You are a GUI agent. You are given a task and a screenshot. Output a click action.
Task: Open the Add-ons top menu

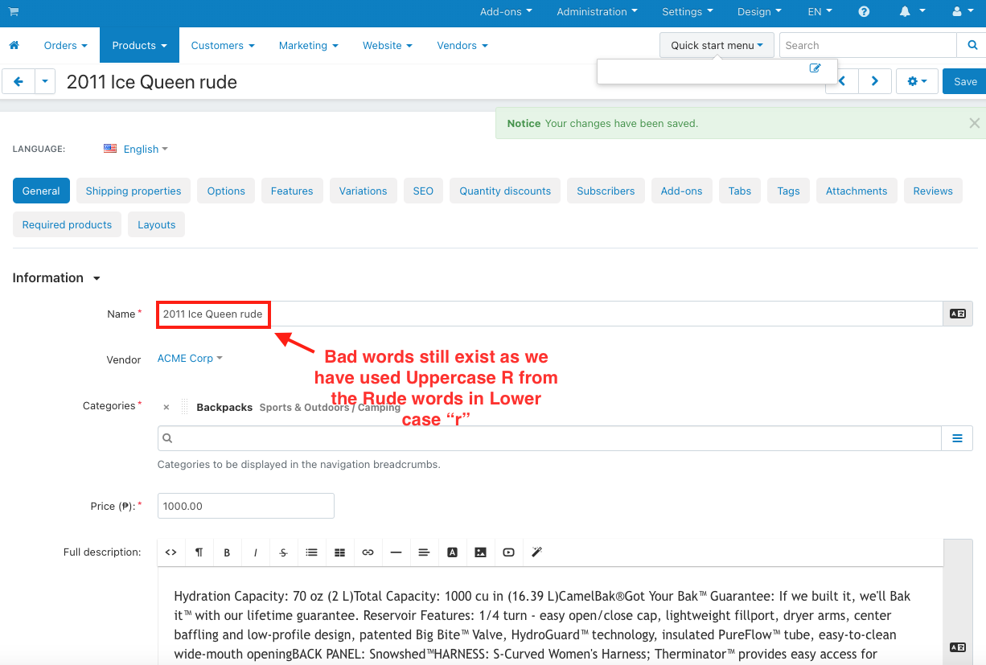(506, 12)
